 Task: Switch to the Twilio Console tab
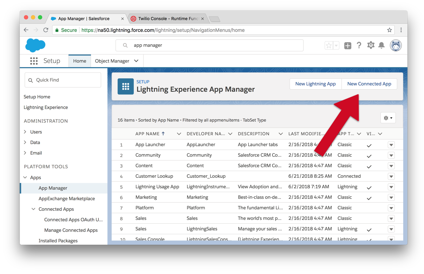point(167,19)
